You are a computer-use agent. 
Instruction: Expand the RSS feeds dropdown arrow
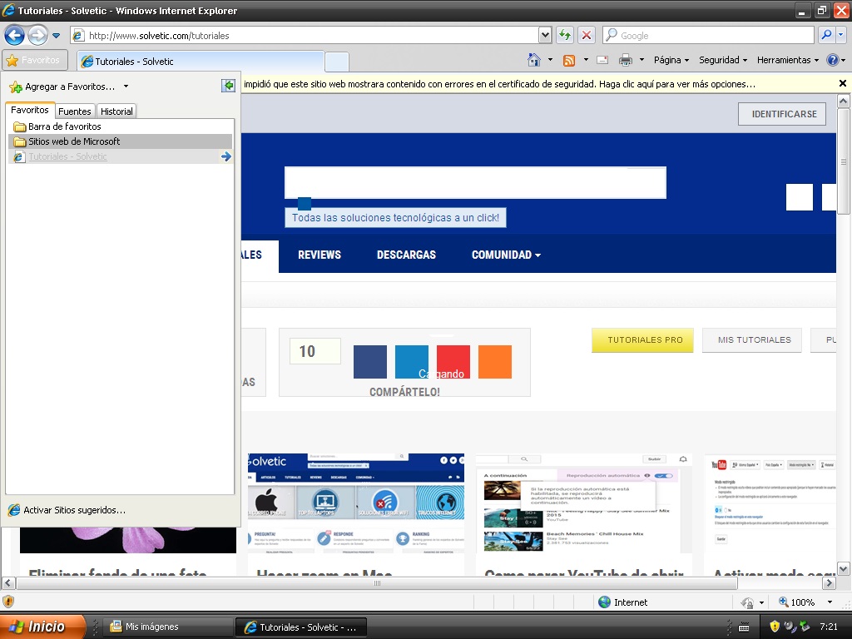[586, 60]
